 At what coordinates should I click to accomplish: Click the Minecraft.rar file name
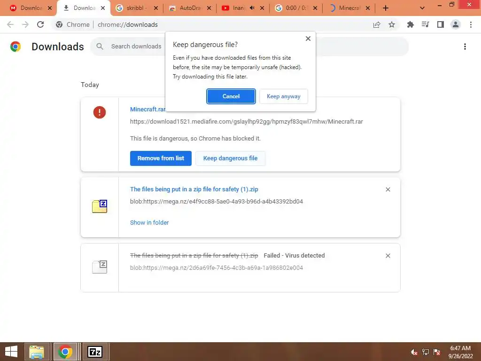click(x=148, y=109)
